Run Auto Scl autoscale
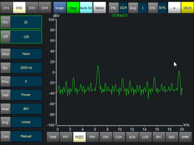194x145 pixels. 86,8
